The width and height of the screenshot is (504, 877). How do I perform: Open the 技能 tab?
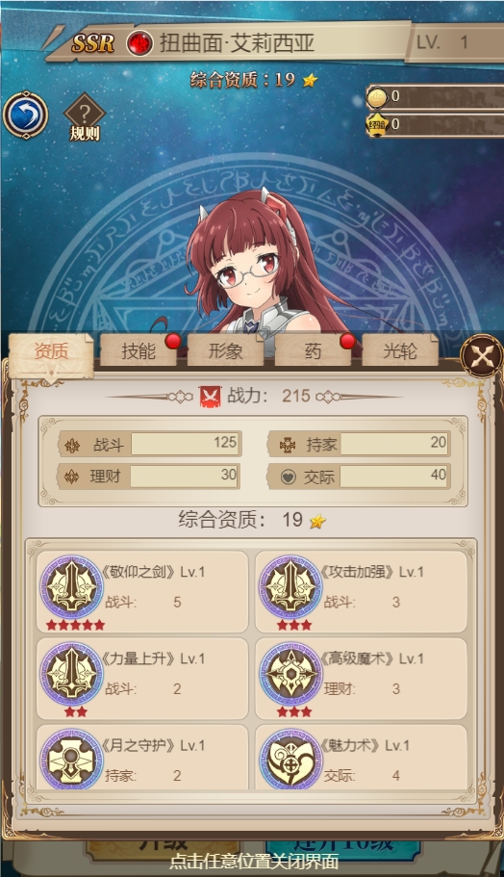click(138, 350)
